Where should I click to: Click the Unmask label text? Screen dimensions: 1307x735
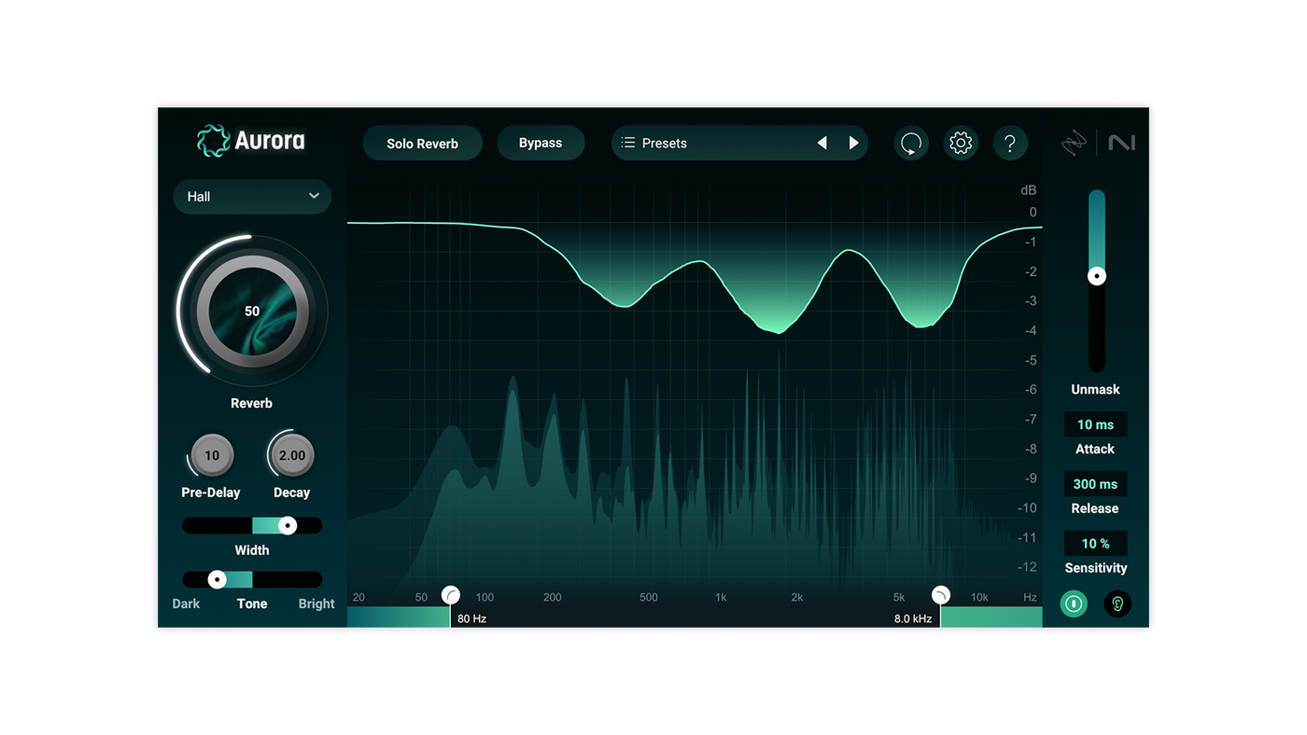coord(1095,389)
